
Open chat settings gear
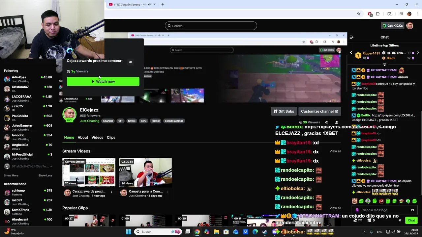[400, 220]
